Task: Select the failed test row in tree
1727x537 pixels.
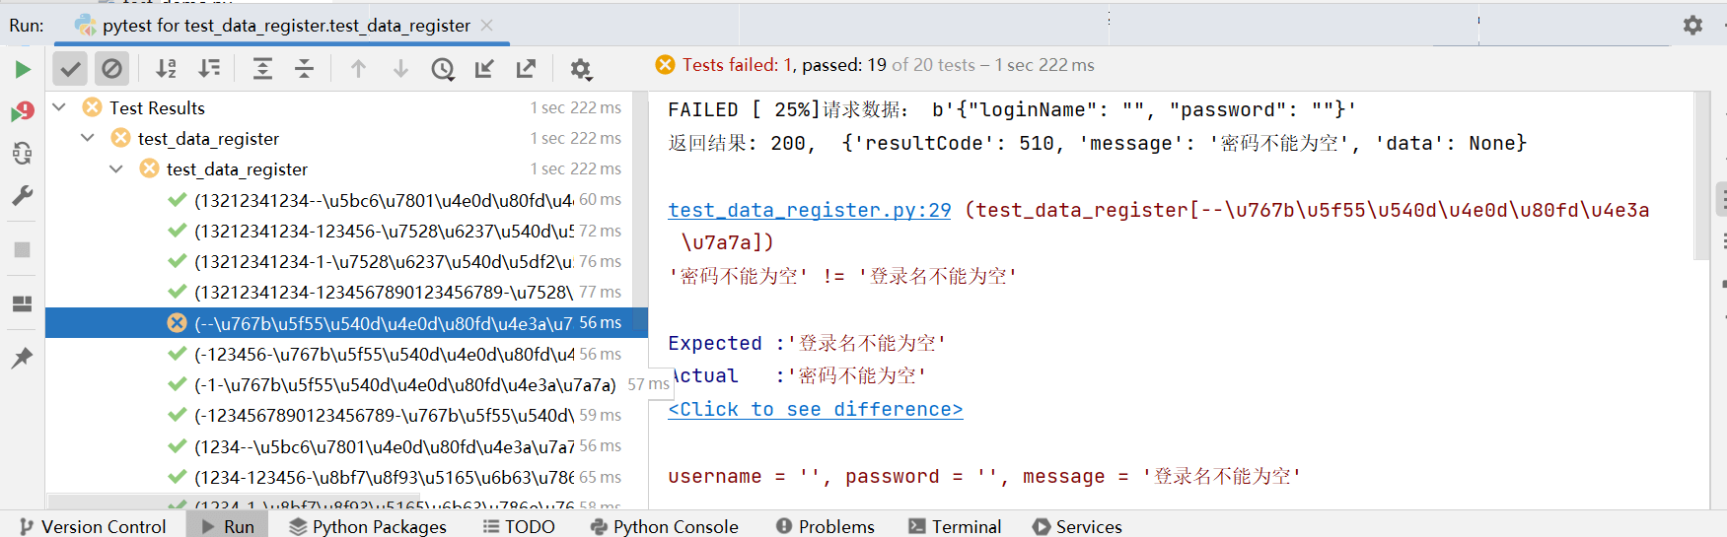Action: pyautogui.click(x=383, y=323)
